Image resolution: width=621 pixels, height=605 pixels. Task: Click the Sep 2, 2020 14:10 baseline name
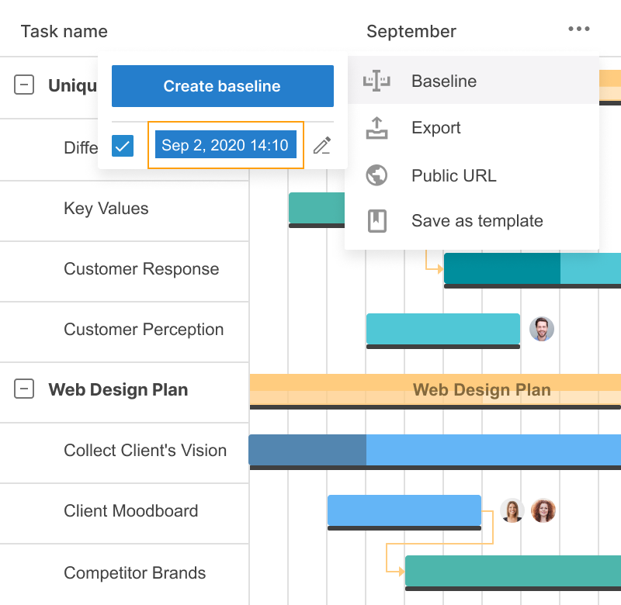coord(225,145)
